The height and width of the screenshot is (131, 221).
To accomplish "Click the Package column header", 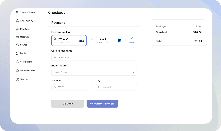I will (x=161, y=27).
